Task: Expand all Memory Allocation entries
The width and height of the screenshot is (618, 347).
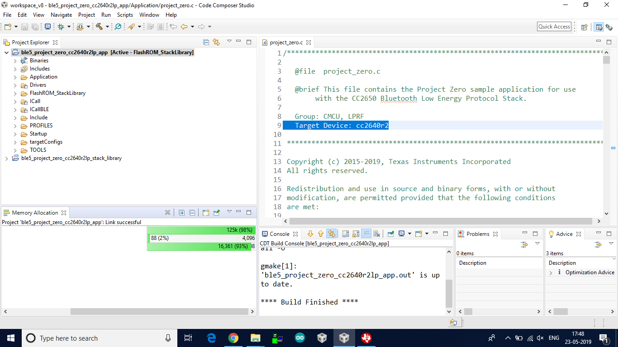Action: click(182, 212)
